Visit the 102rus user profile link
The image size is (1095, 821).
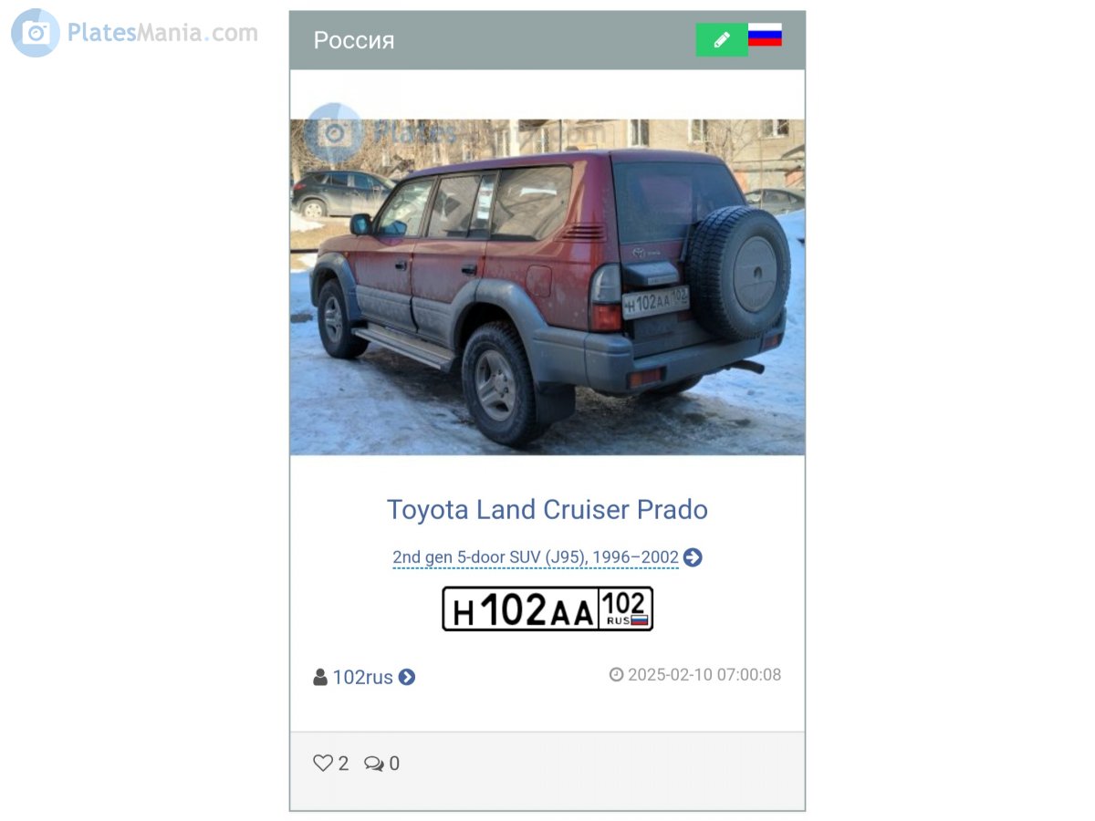pos(362,678)
